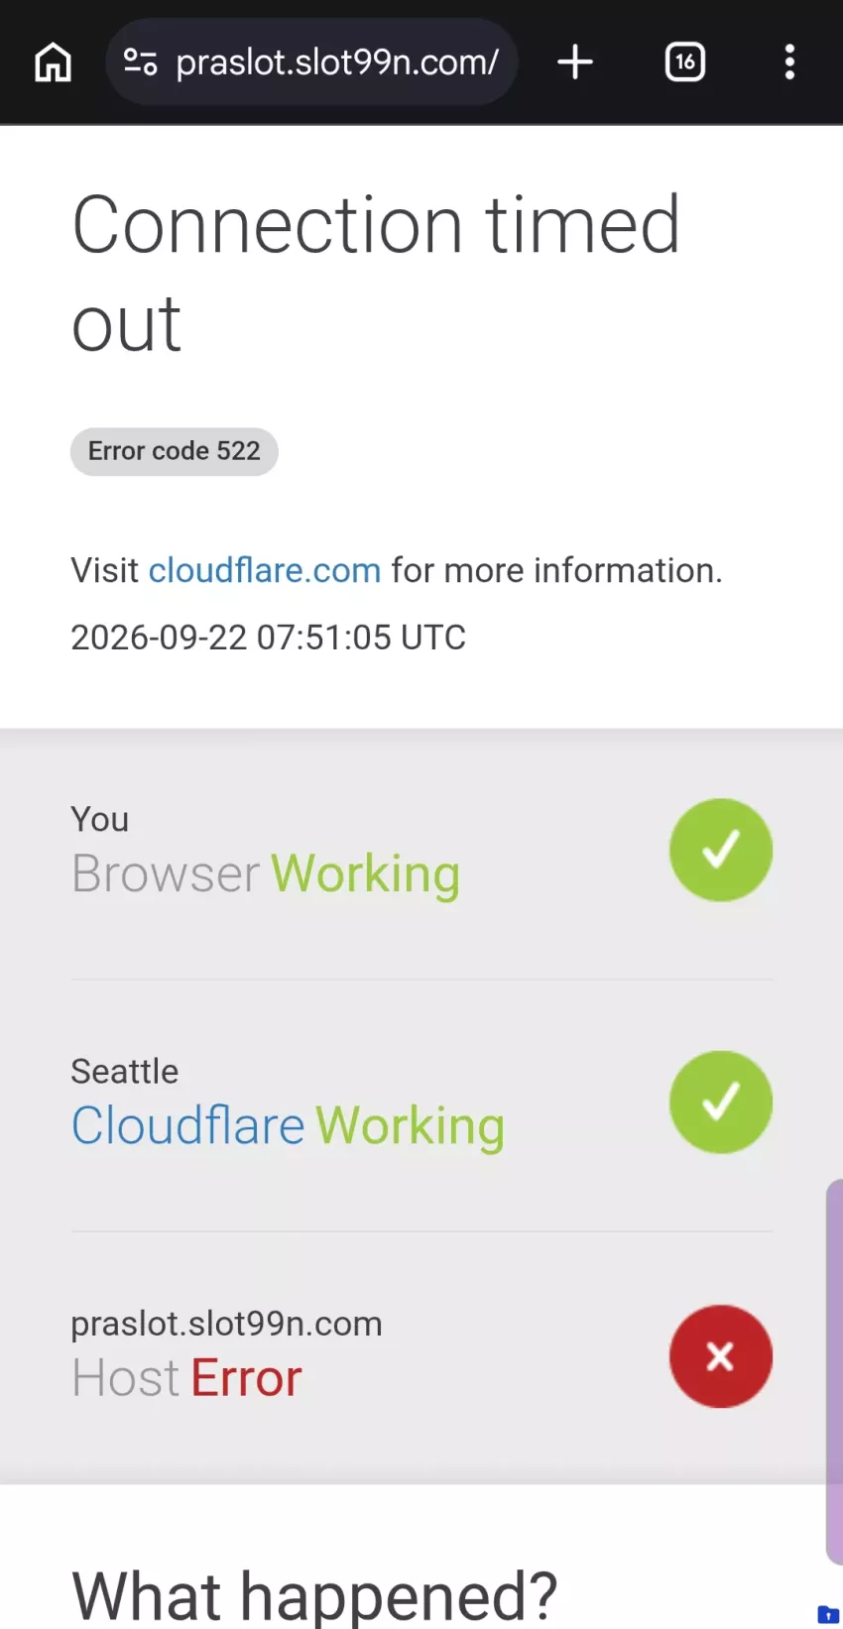This screenshot has width=843, height=1629.
Task: Open the three-dot browser menu
Action: pos(789,62)
